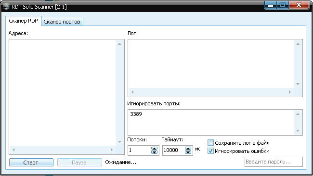Uncheck Игнорировать ошибки checkbox

(210, 151)
